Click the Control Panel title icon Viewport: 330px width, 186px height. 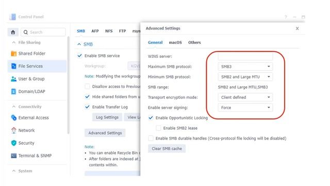[x=13, y=17]
